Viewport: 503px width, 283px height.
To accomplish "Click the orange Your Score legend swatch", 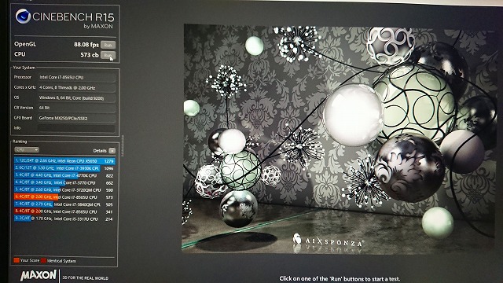I will (x=17, y=260).
